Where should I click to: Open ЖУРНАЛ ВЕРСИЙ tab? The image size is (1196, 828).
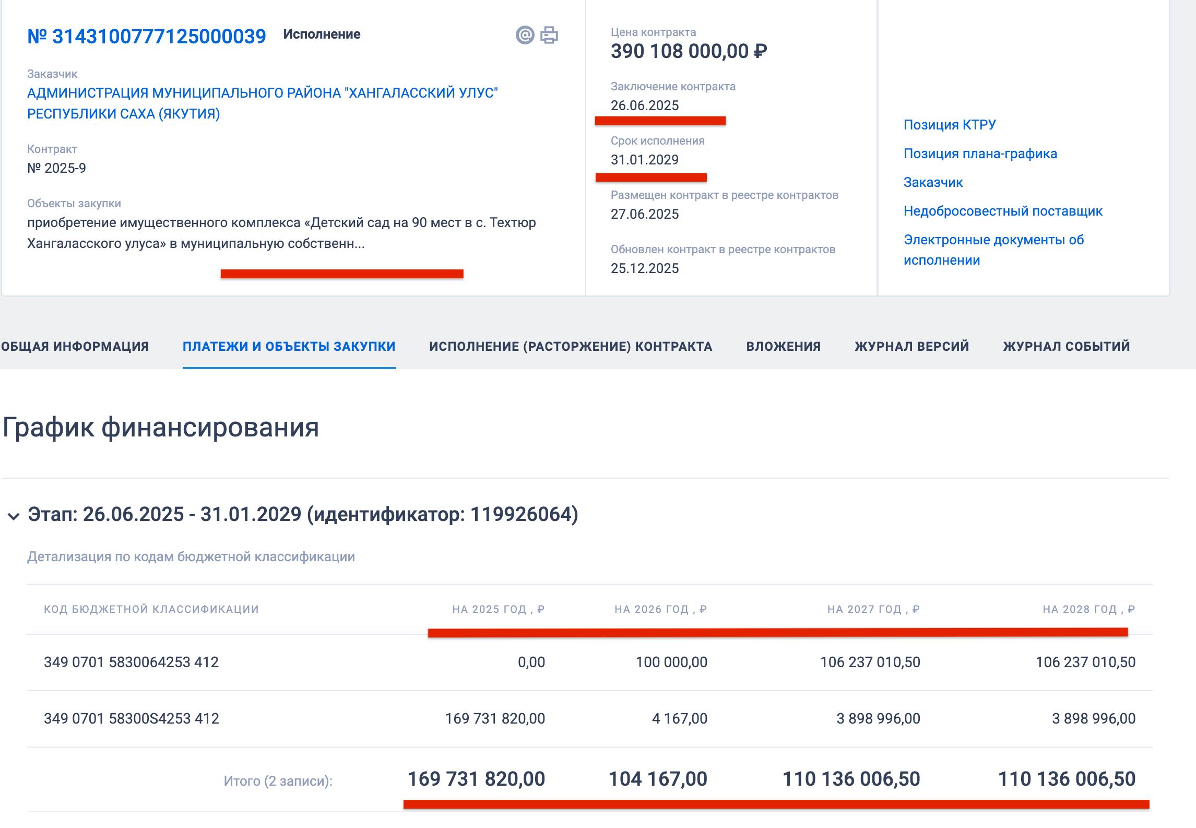911,346
